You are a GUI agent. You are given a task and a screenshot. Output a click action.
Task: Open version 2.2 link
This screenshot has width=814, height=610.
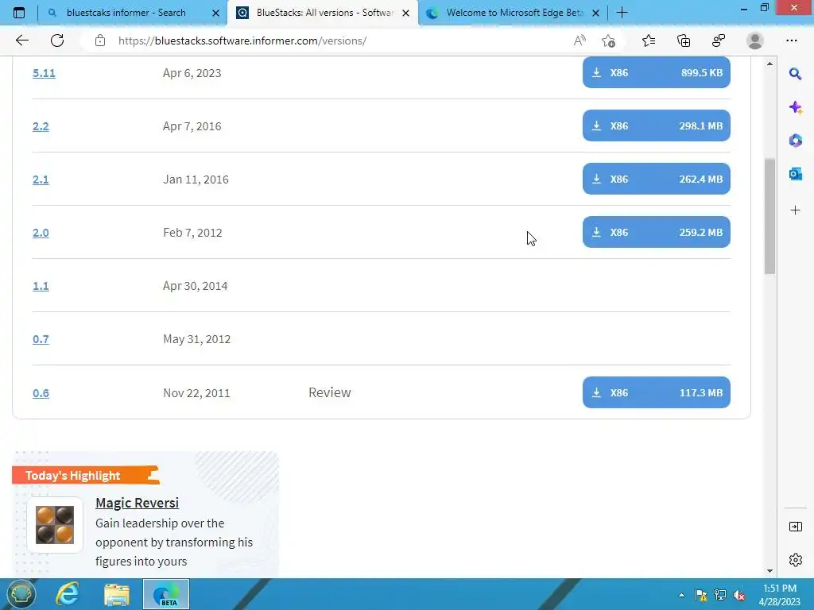tap(41, 126)
